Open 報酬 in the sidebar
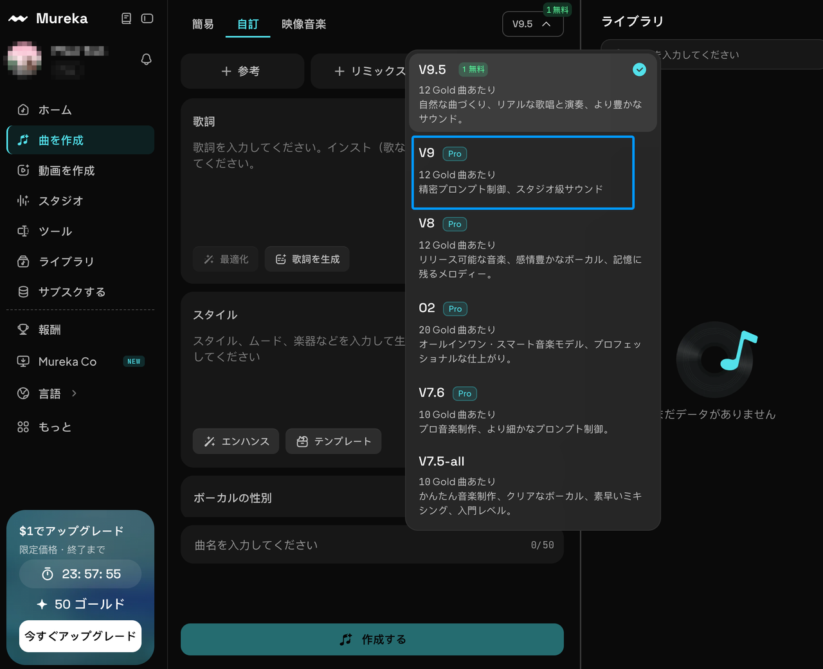The image size is (823, 669). (80, 330)
